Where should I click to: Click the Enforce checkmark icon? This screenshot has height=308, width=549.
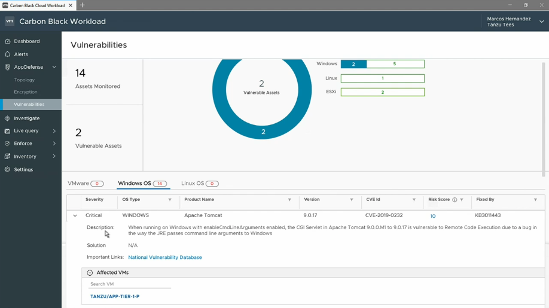[x=7, y=144]
